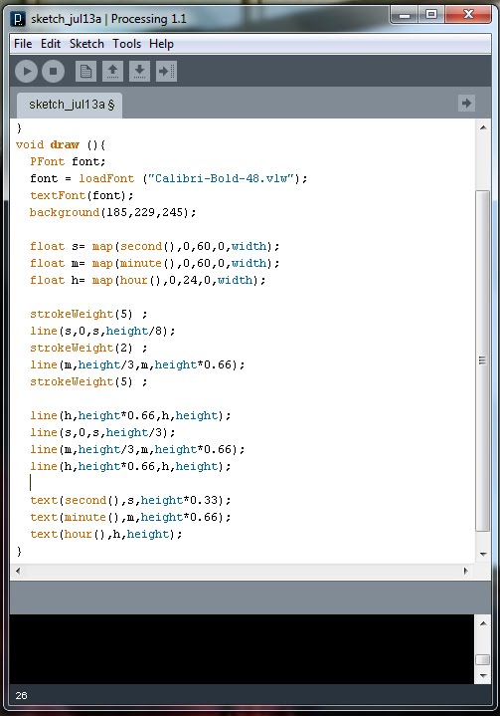The width and height of the screenshot is (500, 716).
Task: Click the 'text(hour(),h,height);' line
Action: tap(105, 534)
